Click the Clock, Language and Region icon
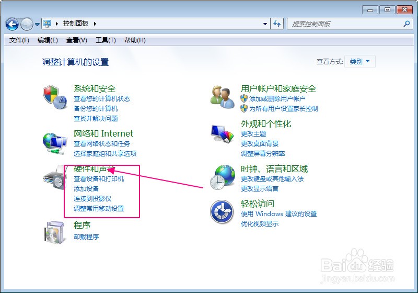 tap(222, 177)
